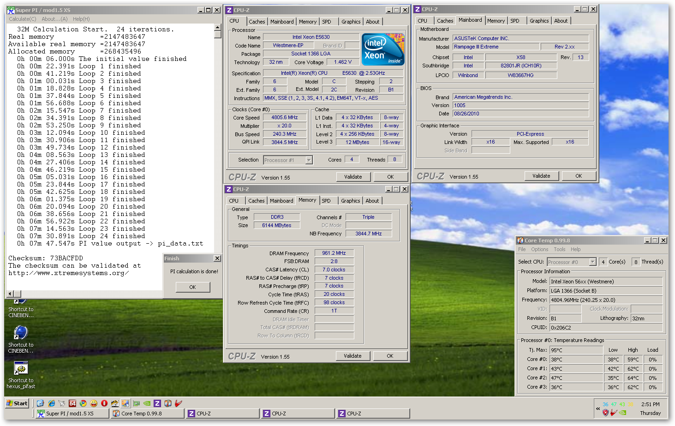Click the blue 36 temperature tray indicator
Image resolution: width=675 pixels, height=426 pixels.
coord(605,404)
